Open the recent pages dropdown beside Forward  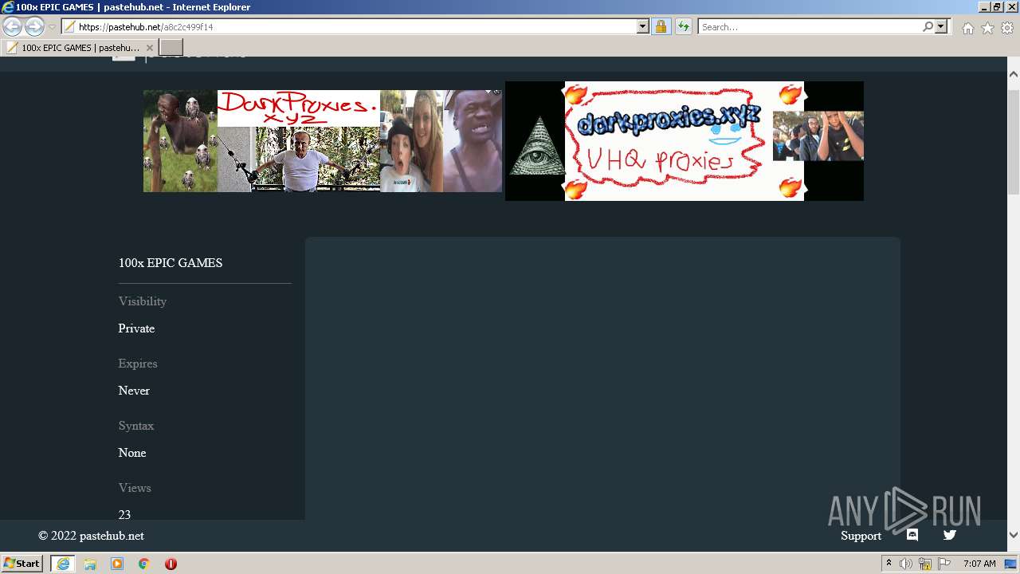pyautogui.click(x=52, y=27)
